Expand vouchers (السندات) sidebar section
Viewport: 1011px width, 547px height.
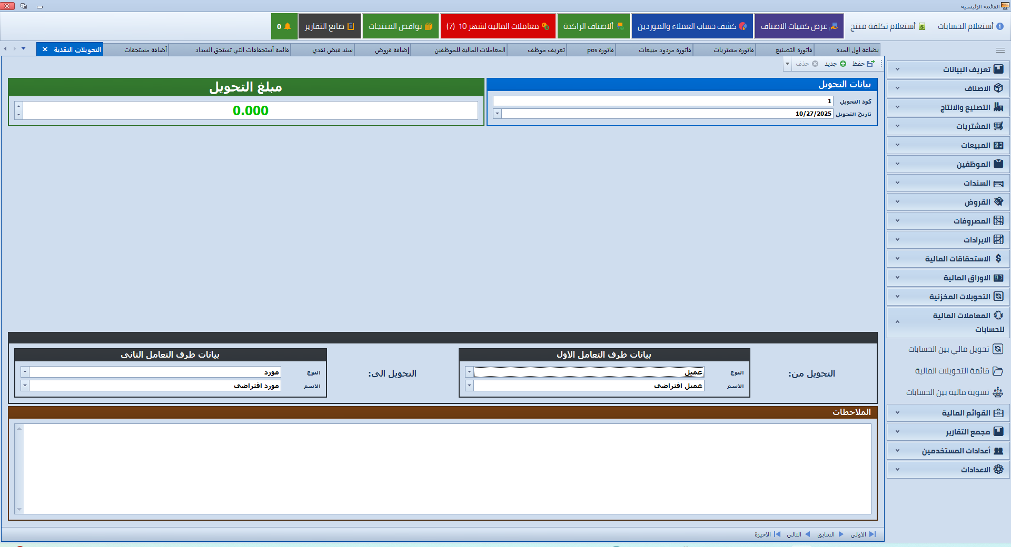coord(948,183)
